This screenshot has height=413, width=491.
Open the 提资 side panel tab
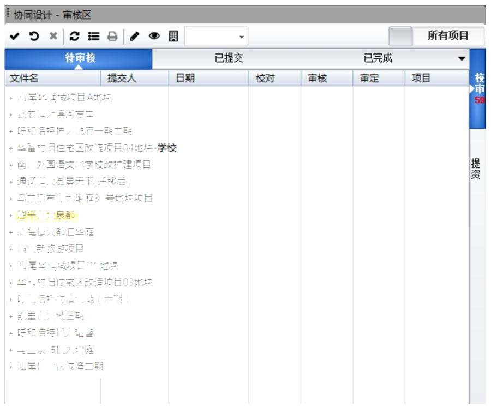tap(475, 169)
